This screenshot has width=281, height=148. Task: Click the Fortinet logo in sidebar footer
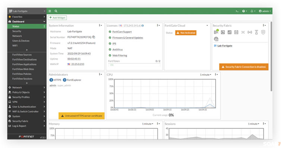[26, 137]
